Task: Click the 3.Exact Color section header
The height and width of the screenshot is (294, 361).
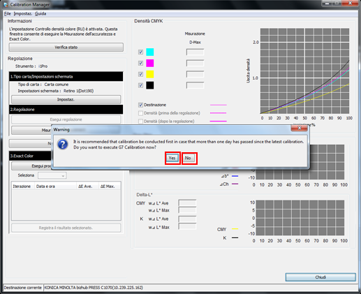Action: pyautogui.click(x=30, y=156)
